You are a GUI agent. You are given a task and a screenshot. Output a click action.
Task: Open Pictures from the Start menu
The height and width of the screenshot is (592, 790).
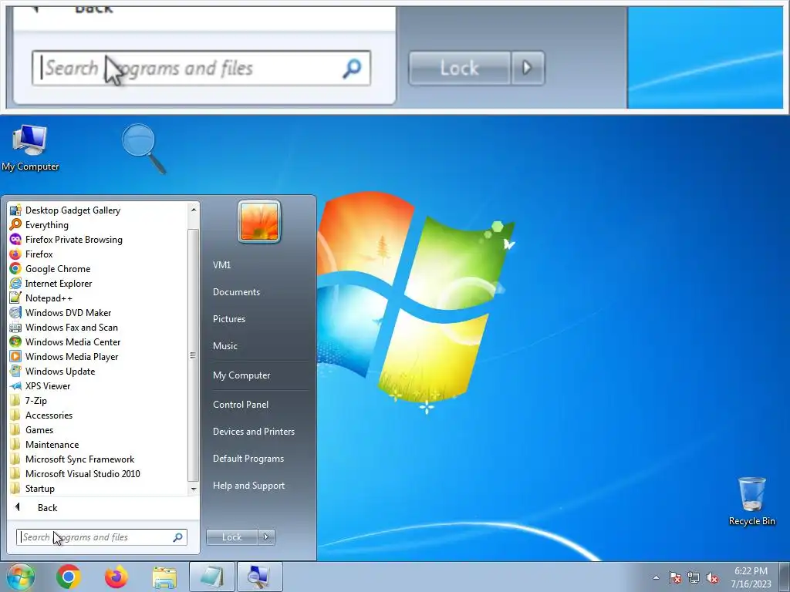pyautogui.click(x=228, y=318)
